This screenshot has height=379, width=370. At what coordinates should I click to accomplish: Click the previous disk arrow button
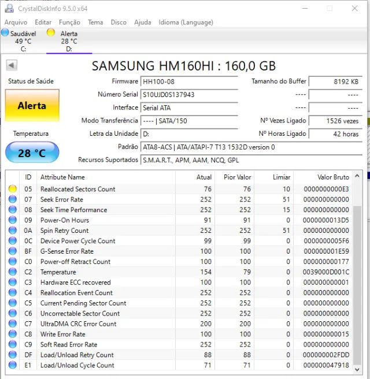(x=12, y=65)
